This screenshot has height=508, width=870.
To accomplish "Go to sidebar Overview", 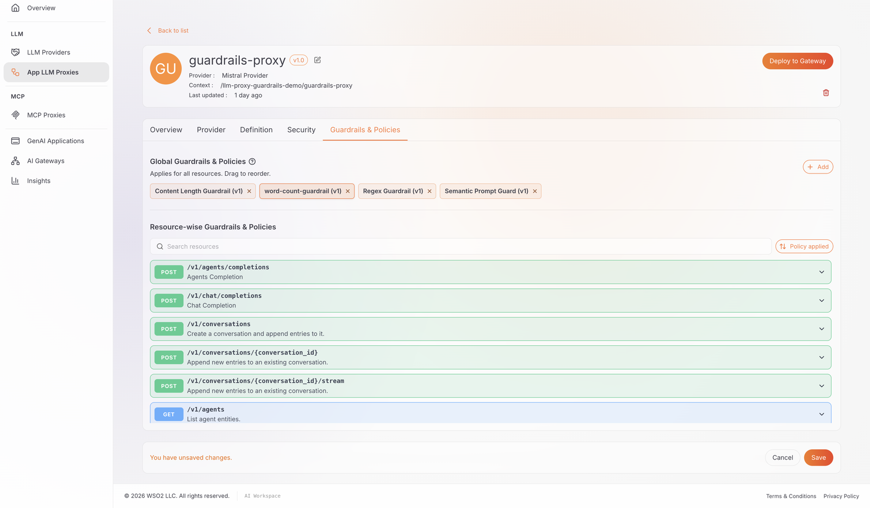I will click(x=57, y=8).
